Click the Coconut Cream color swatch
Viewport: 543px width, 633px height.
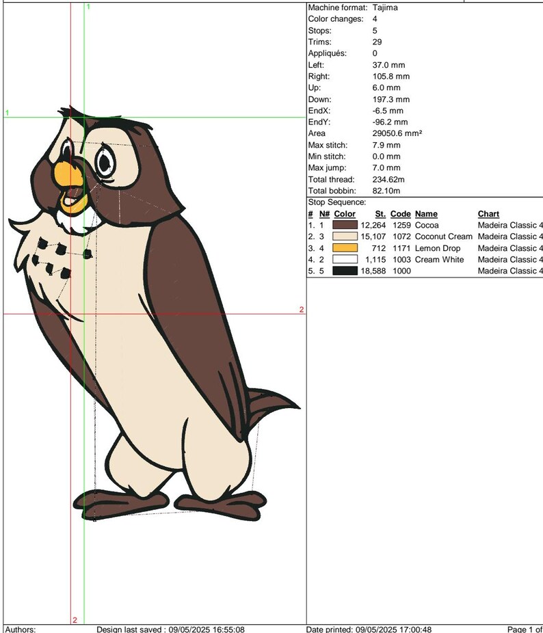345,236
